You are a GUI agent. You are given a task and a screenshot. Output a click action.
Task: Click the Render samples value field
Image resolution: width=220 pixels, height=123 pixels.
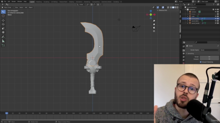coord(209,57)
